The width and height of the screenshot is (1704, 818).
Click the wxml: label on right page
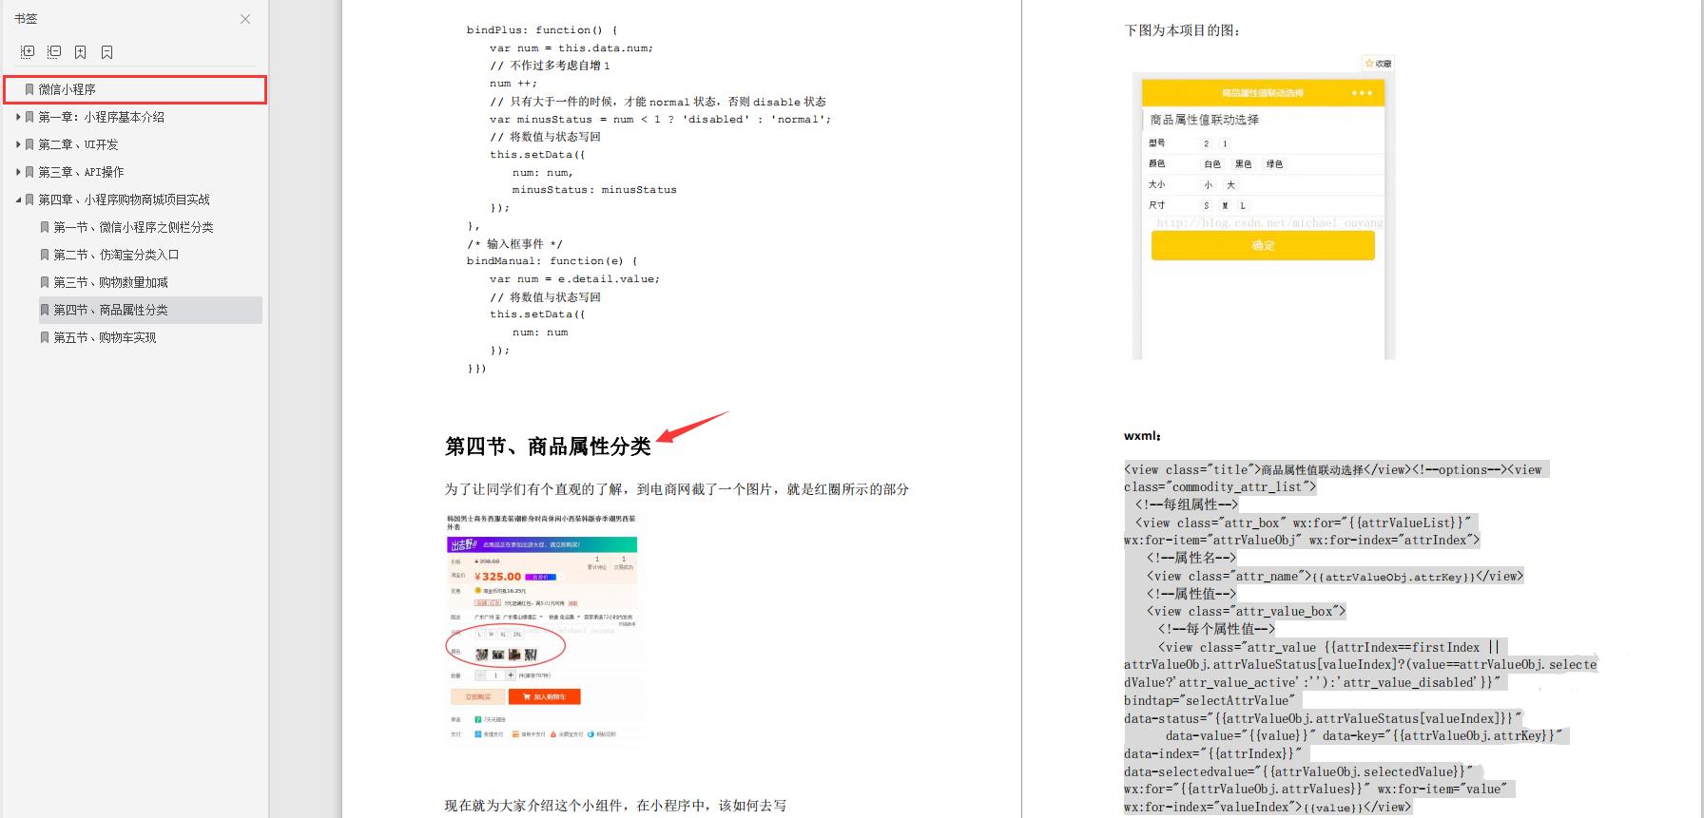[x=1142, y=436]
